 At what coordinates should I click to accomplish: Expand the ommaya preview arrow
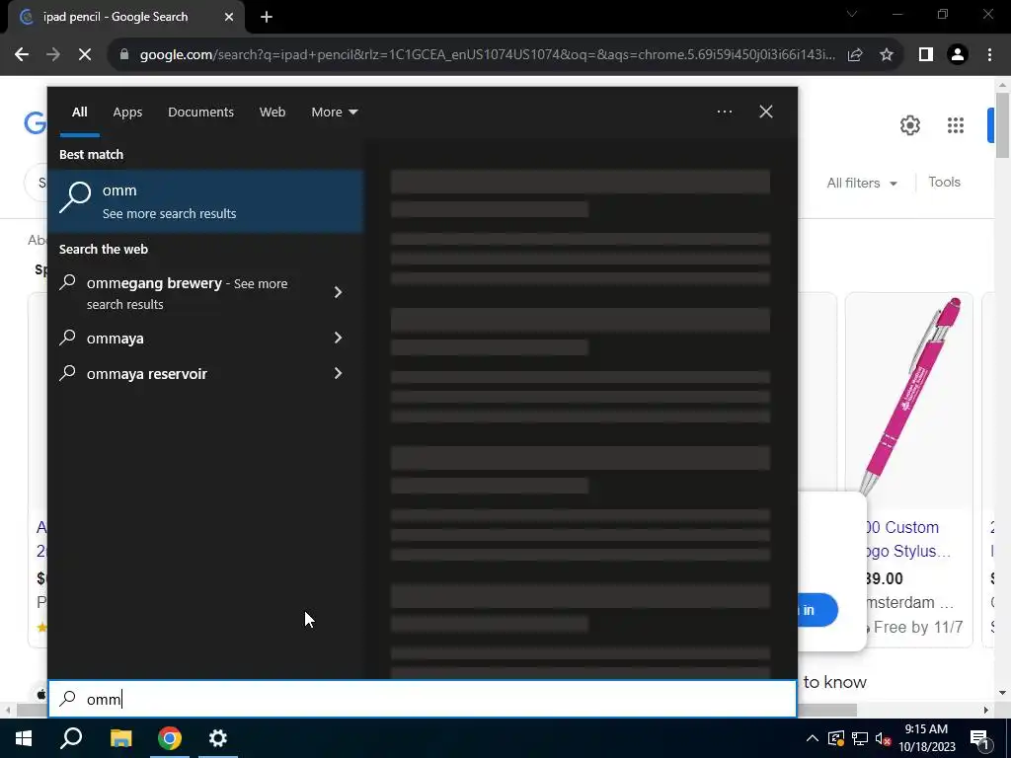338,338
